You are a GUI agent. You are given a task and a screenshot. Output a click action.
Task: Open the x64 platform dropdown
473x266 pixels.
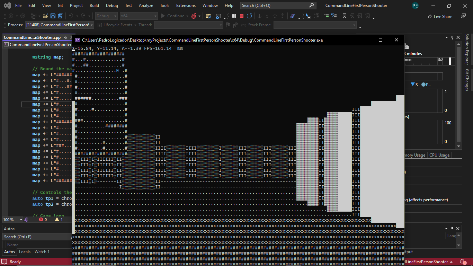(x=139, y=16)
